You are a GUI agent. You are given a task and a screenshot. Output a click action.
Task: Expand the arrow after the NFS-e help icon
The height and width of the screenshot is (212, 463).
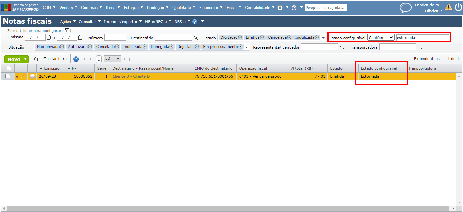(202, 21)
